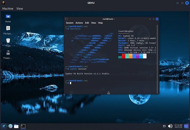Screen dimensions: 190x130
Task: Click the 'Kernel: Linux 6.19.11+kali-amd64' line
Action: 137,38
